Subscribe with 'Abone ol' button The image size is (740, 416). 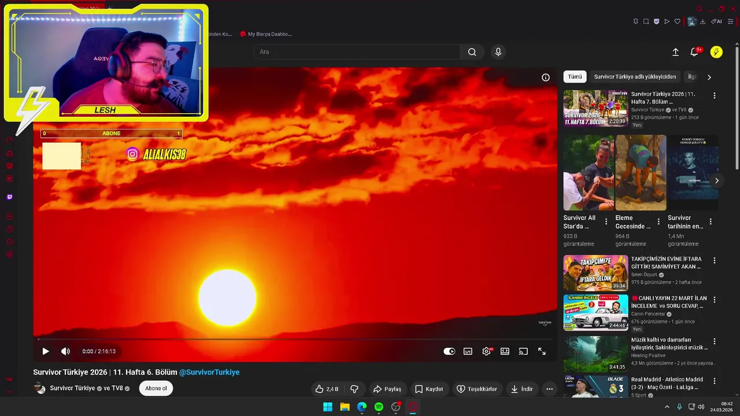(x=156, y=388)
